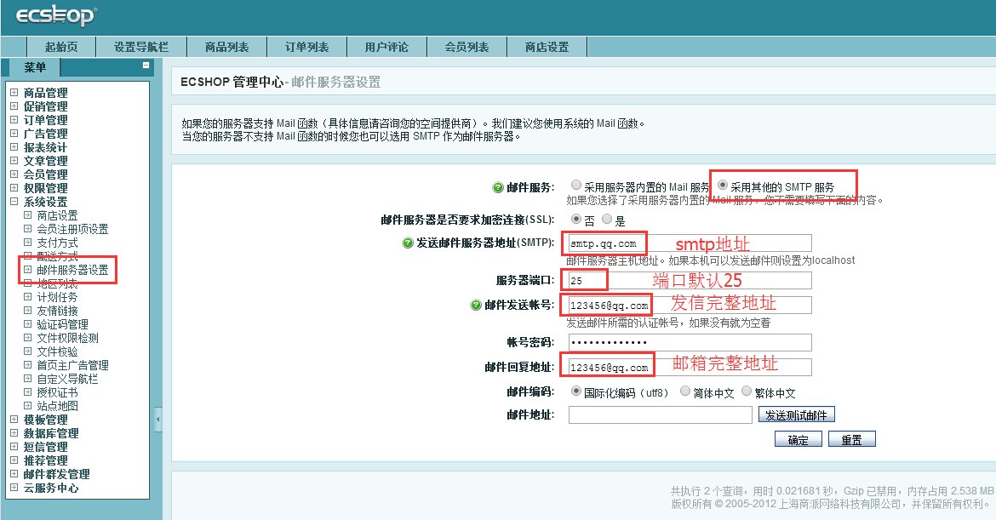996x520 pixels.
Task: Focus the 帐号密码 password field
Action: (x=690, y=342)
